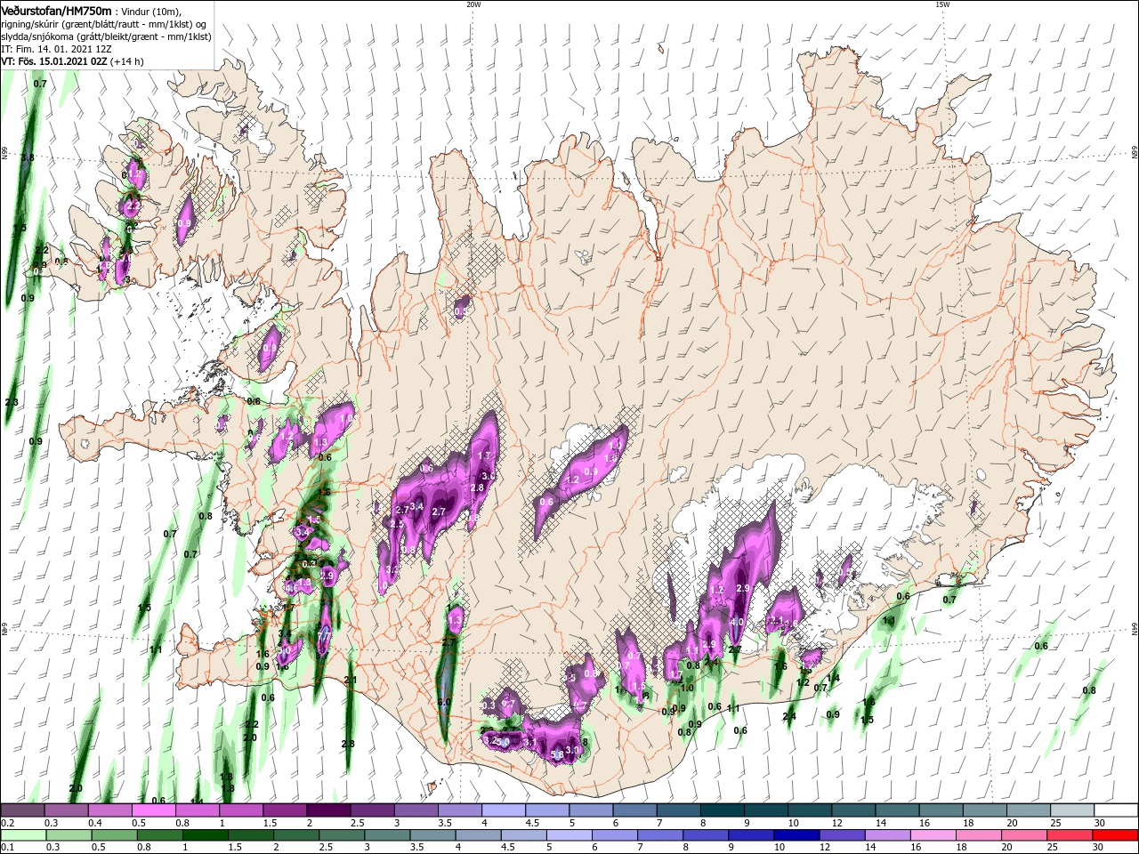Click the lavender top-row swatch starting at 4

[503, 810]
